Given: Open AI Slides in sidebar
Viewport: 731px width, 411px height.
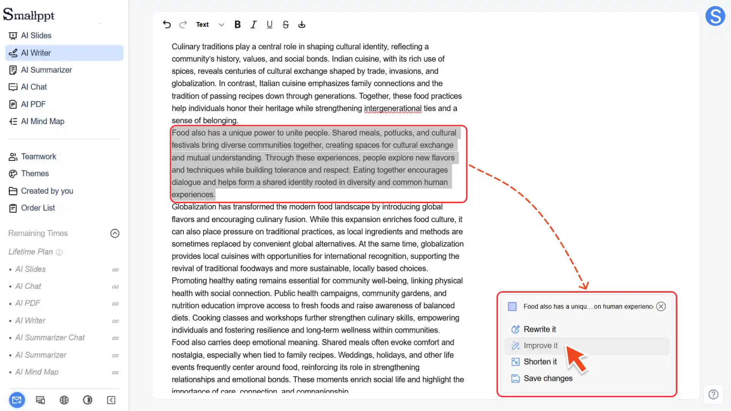Looking at the screenshot, I should pyautogui.click(x=64, y=35).
